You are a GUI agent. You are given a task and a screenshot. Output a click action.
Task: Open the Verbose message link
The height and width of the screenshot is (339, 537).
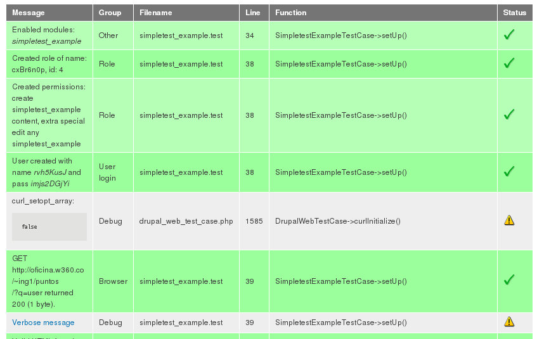pos(43,323)
